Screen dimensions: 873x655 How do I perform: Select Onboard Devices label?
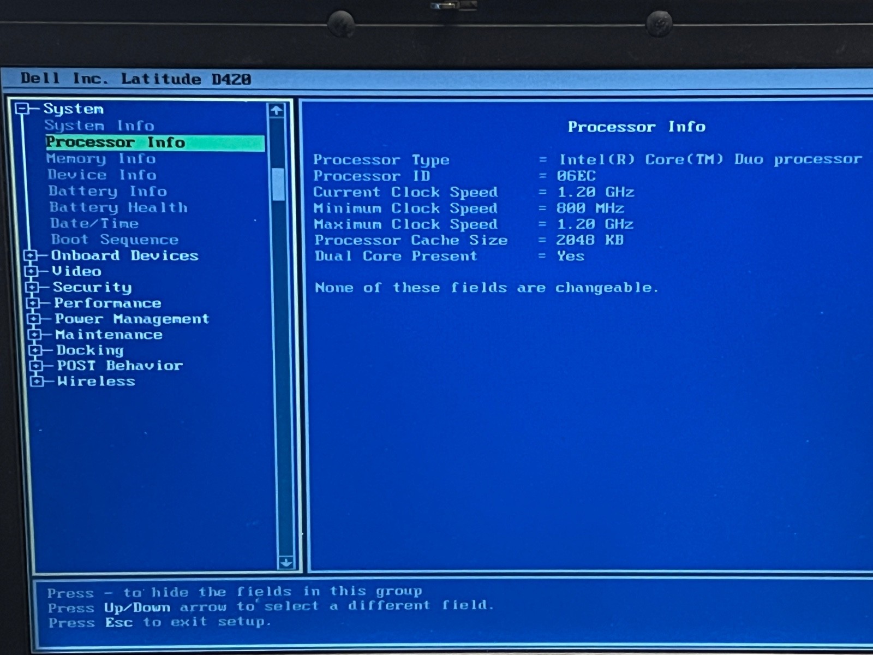click(x=124, y=255)
